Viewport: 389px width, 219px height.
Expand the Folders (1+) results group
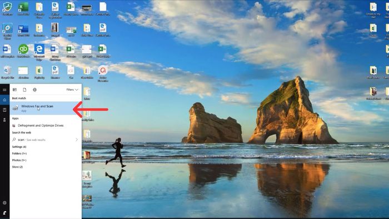click(19, 153)
